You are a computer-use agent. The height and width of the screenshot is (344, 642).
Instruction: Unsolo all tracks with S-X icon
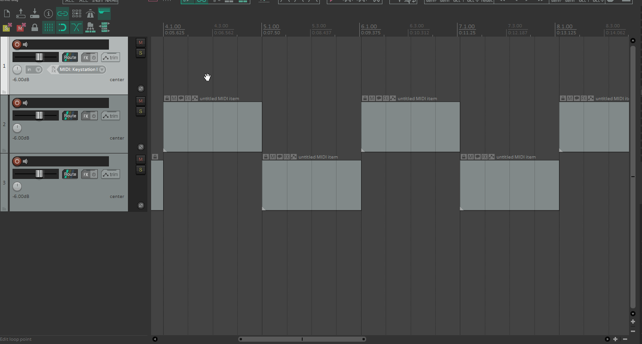click(7, 28)
